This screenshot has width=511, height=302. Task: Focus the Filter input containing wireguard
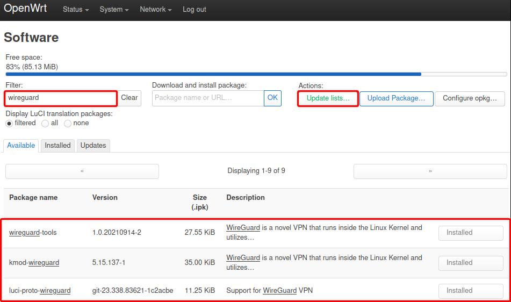click(x=61, y=98)
